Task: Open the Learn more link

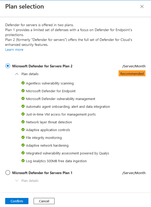Action: click(14, 50)
